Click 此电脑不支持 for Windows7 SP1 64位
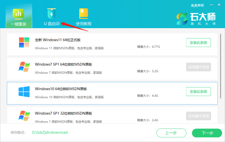Viewport: 225px width, 142px height. (199, 67)
